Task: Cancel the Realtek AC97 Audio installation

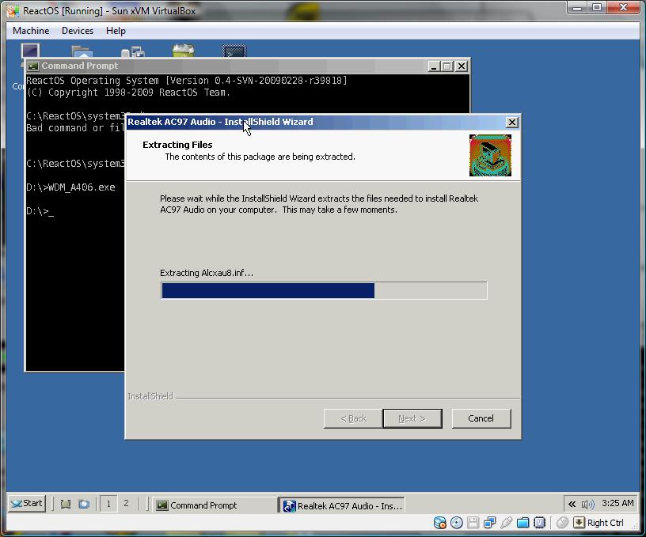Action: click(x=481, y=418)
